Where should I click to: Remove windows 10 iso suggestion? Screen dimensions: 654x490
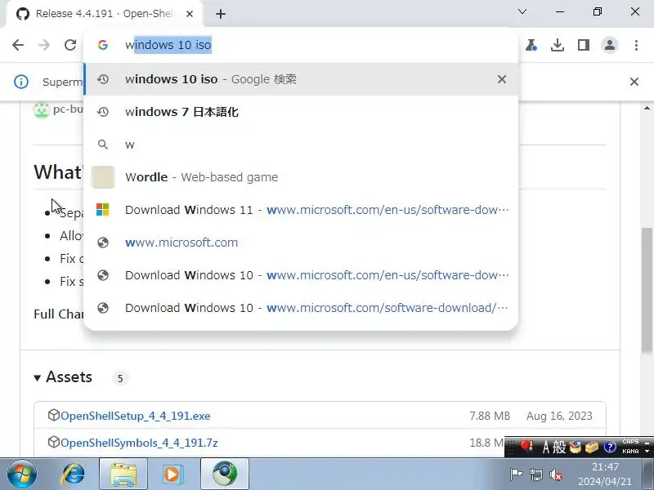(502, 79)
